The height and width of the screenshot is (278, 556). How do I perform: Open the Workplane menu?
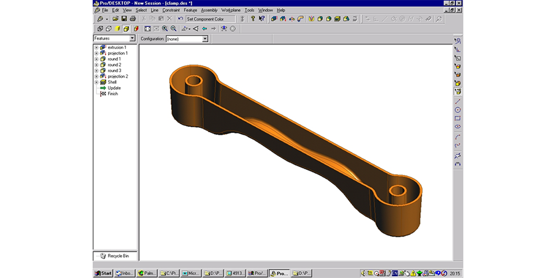(230, 11)
